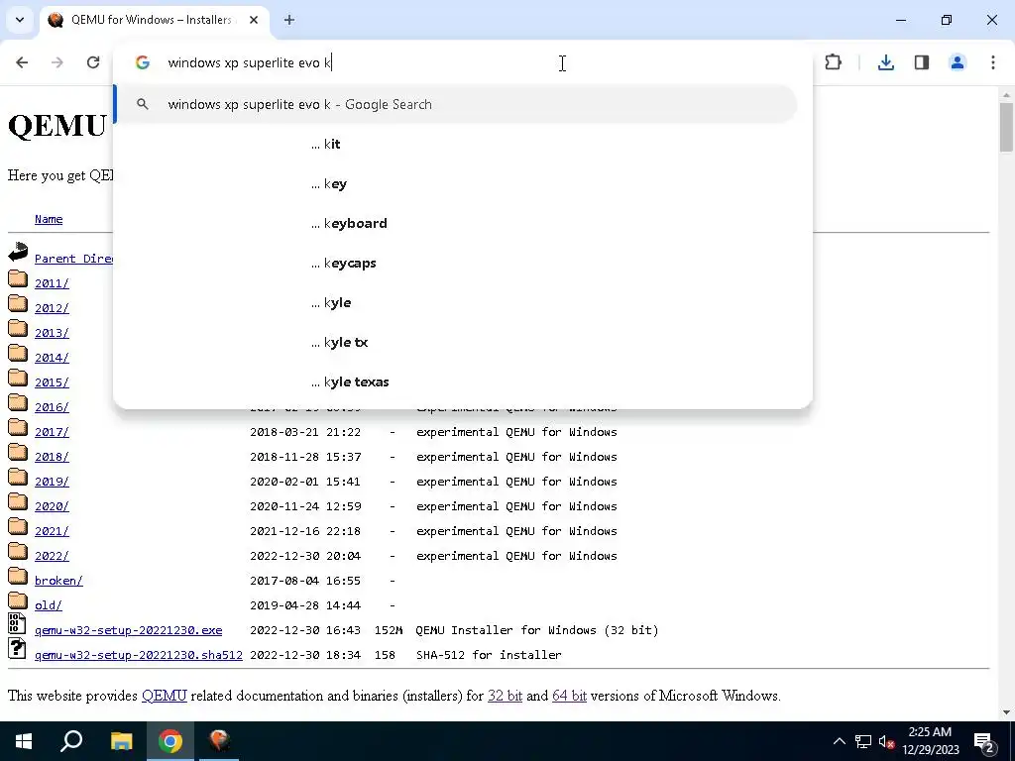Open the 2017/ folder link
Image resolution: width=1015 pixels, height=761 pixels.
coord(52,432)
